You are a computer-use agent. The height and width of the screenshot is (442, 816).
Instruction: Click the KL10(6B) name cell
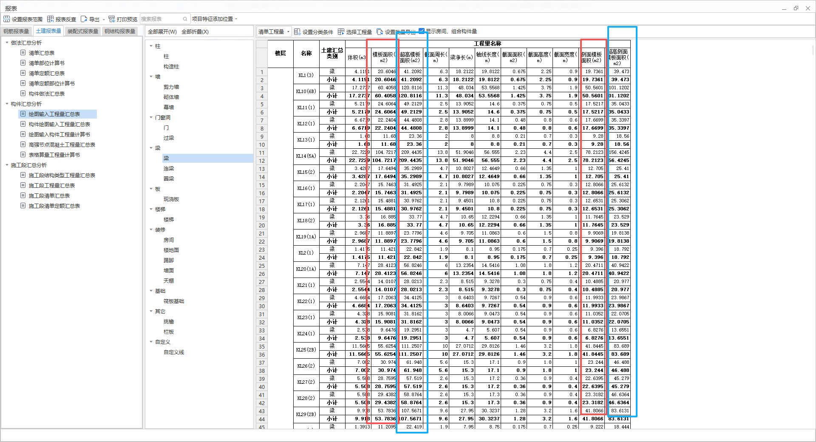coord(306,91)
